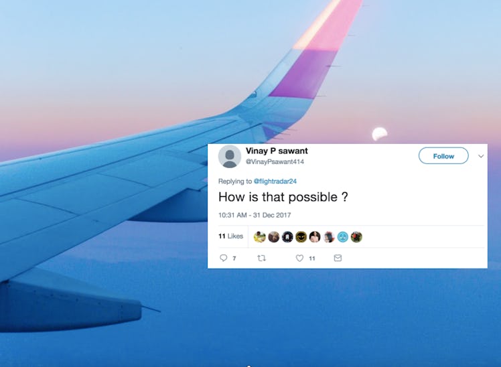This screenshot has height=367, width=501.
Task: Click the last liker avatar with red flowers
Action: [356, 236]
